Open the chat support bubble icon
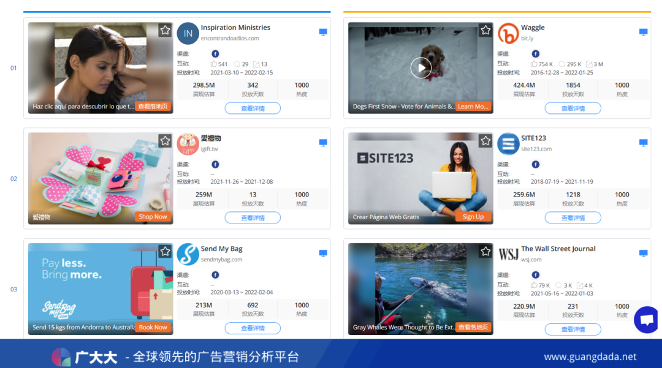Viewport: 662px width, 368px height. tap(647, 320)
